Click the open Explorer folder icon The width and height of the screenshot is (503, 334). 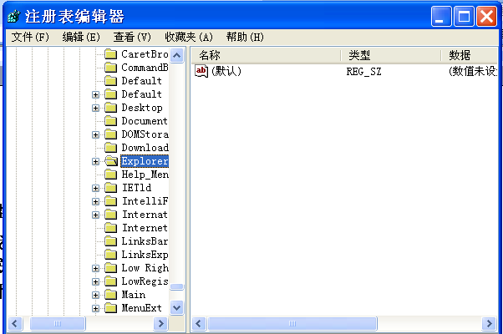tap(110, 161)
